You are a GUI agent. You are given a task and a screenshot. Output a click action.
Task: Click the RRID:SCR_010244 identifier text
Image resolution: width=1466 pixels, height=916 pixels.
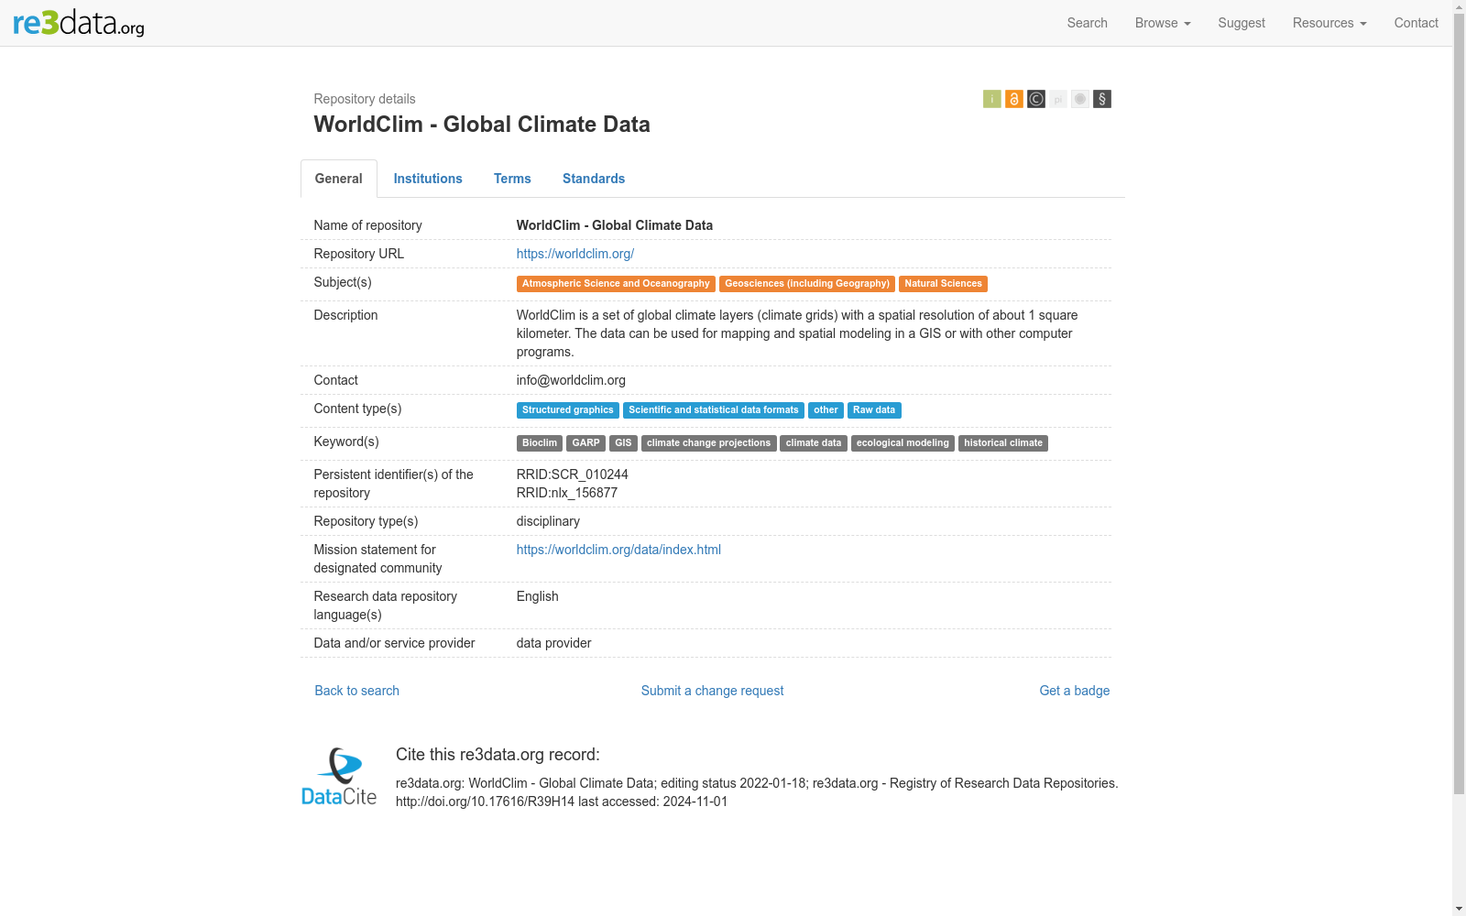(x=572, y=474)
